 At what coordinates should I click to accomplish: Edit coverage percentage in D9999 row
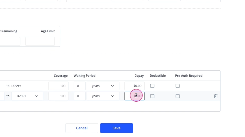[x=59, y=86]
